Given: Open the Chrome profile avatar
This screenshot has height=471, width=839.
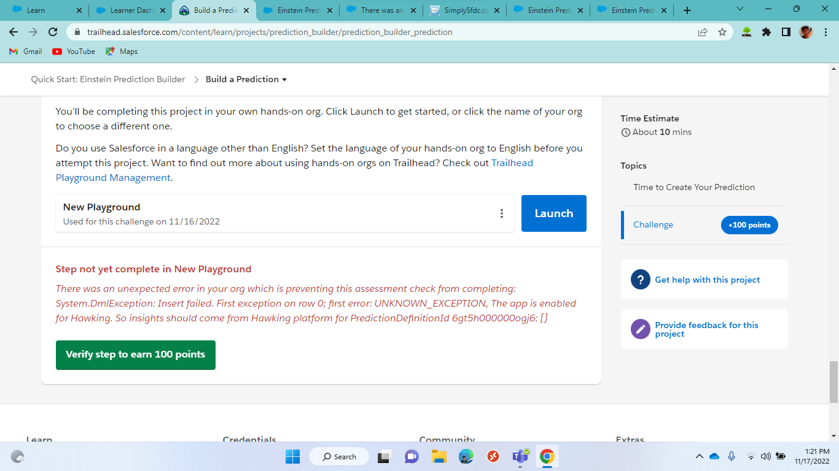Looking at the screenshot, I should click(x=806, y=32).
